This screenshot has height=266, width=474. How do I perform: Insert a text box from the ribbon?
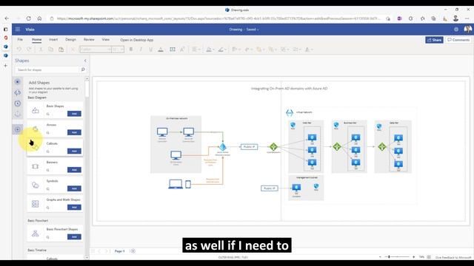tap(173, 50)
